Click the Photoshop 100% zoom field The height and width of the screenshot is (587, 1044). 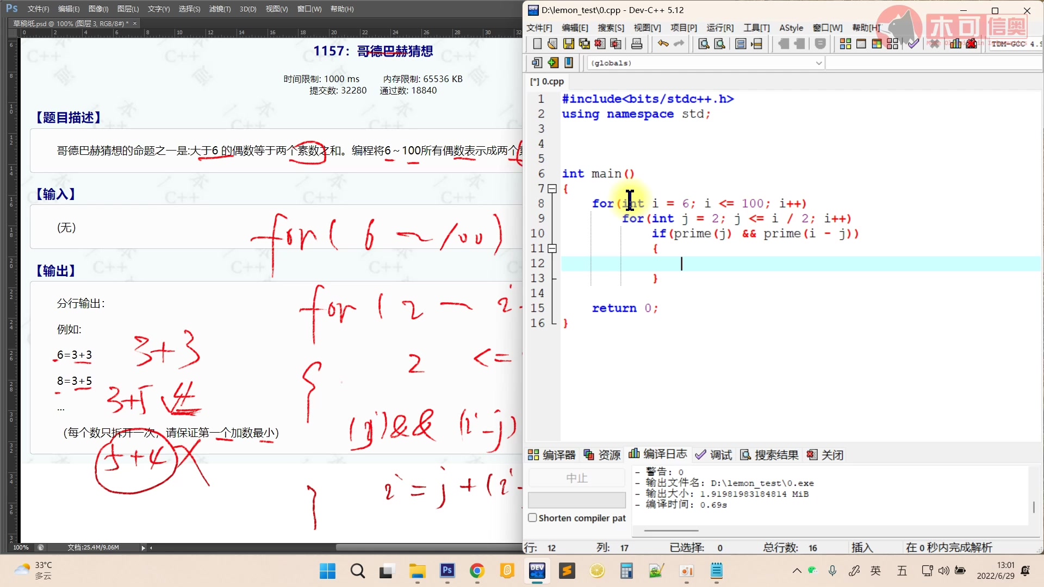tap(21, 548)
